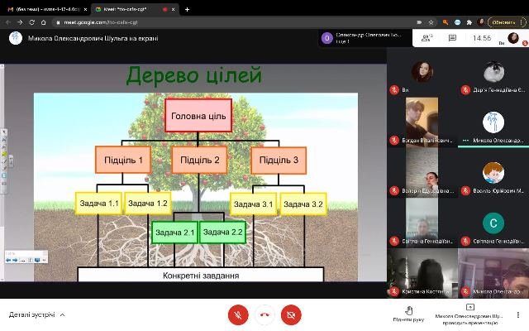The image size is (529, 331).
Task: Open Chrome extensions puzzle icon
Action: point(469,22)
